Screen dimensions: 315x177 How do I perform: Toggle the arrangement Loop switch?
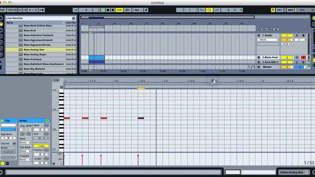pyautogui.click(x=209, y=10)
